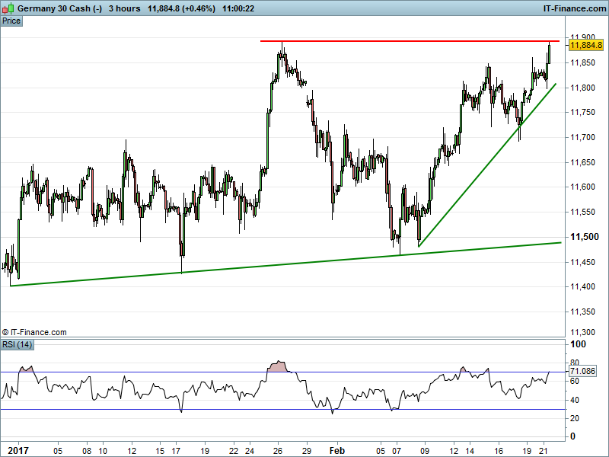Open the RSI (14) indicator label
Image resolution: width=609 pixels, height=457 pixels.
[17, 345]
